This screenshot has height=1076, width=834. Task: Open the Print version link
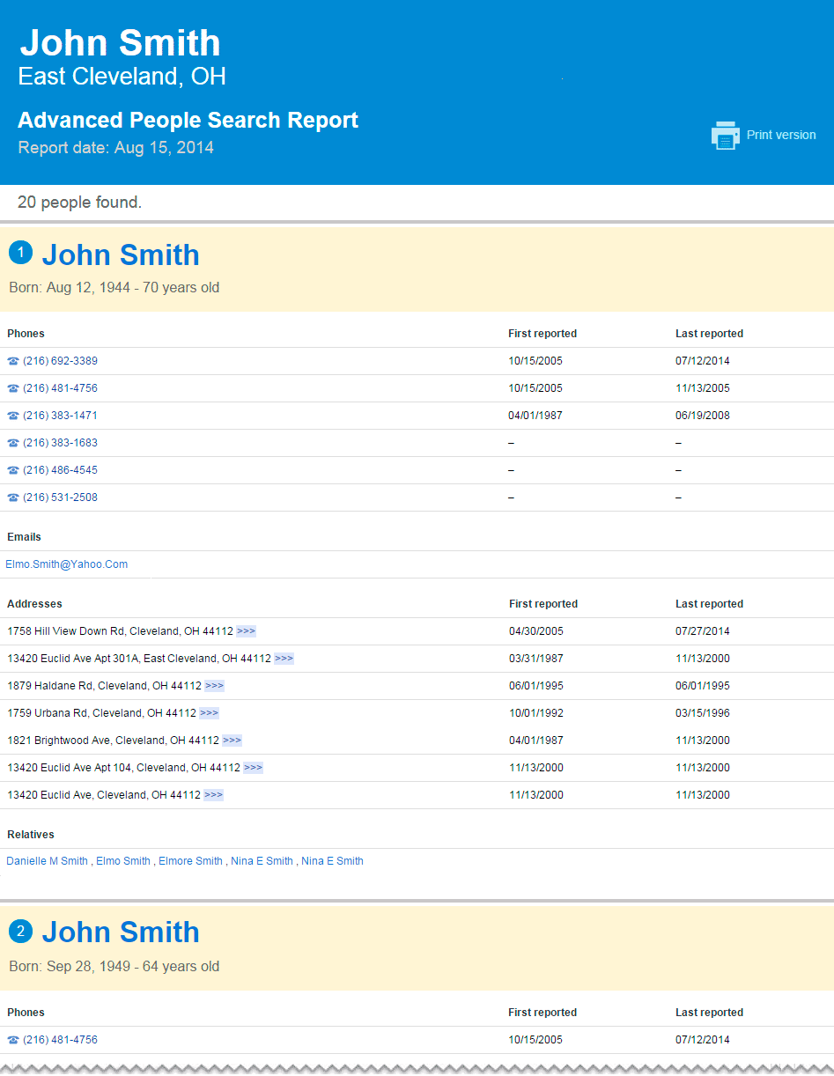click(x=780, y=135)
